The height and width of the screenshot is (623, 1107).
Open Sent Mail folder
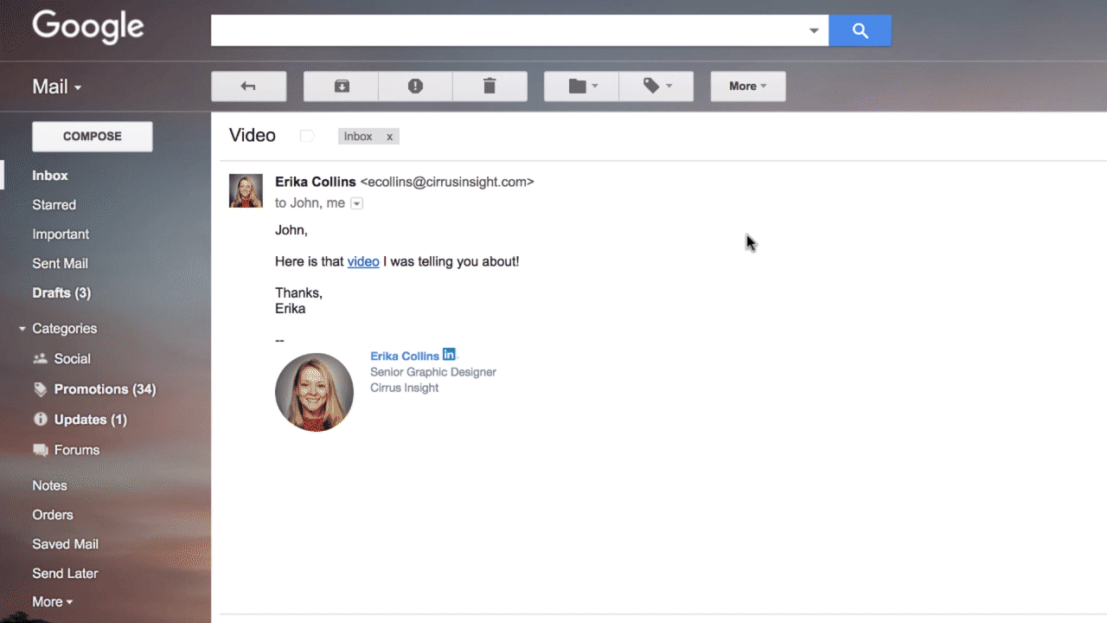coord(61,263)
